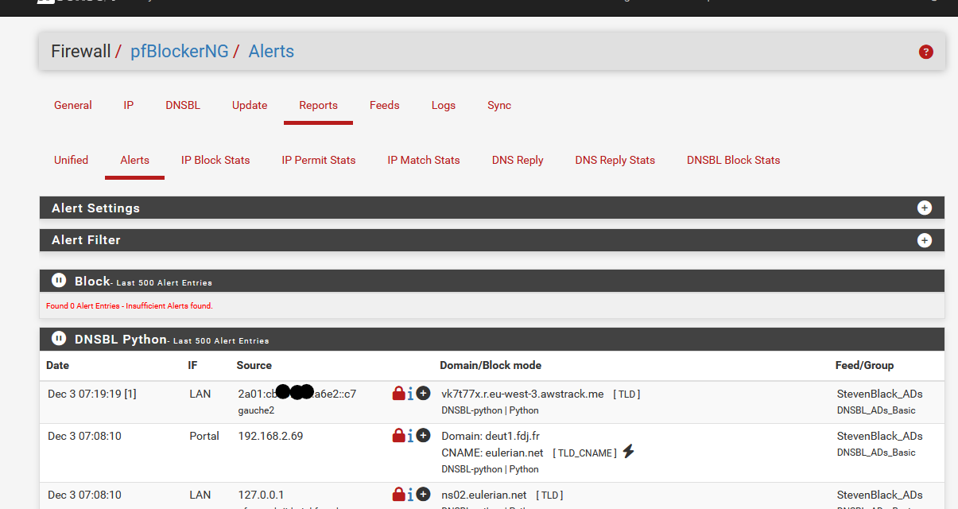
Task: Click the Alerts breadcrumb link
Action: pyautogui.click(x=271, y=52)
